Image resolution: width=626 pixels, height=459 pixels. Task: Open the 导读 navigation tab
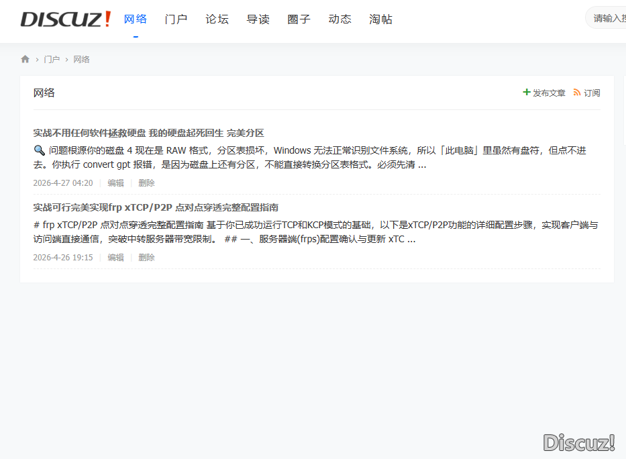tap(258, 19)
